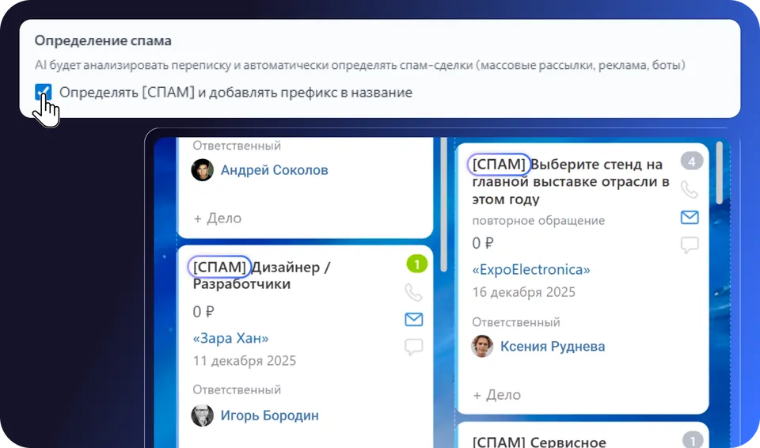Click email icon on Выберите стенд card
The image size is (760, 448).
690,217
